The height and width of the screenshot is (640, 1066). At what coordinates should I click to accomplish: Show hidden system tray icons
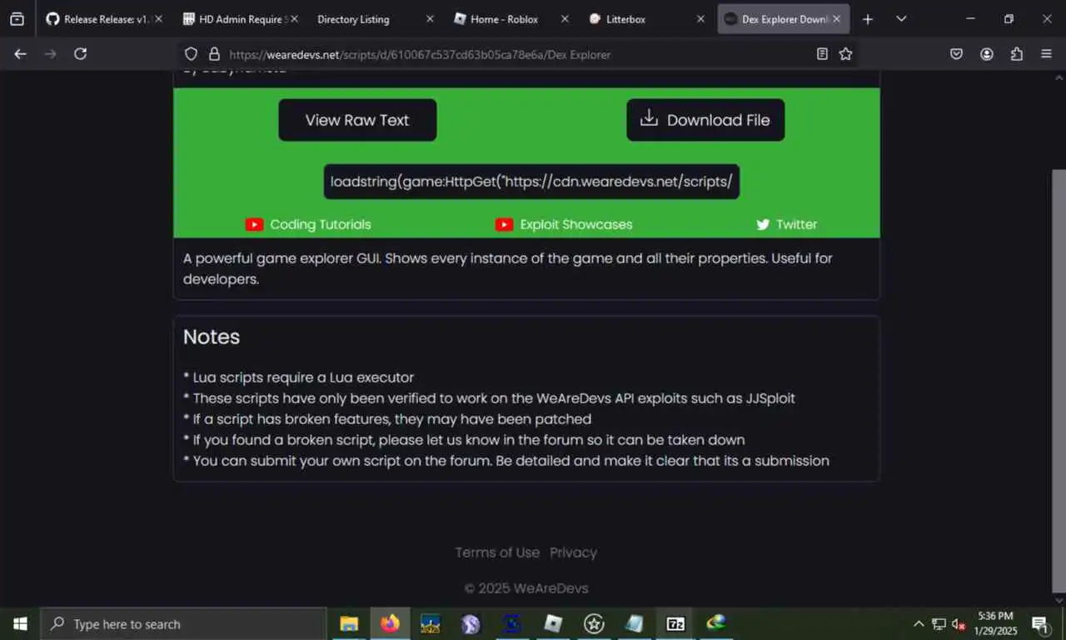919,623
